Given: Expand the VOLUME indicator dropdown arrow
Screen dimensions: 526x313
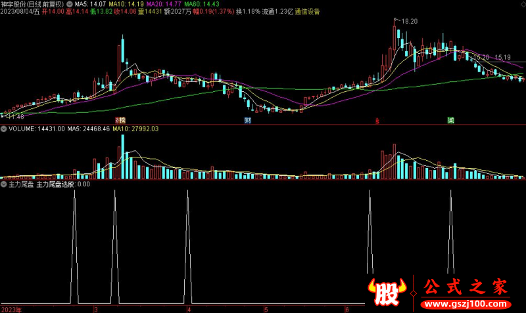Looking at the screenshot, I should [x=4, y=129].
